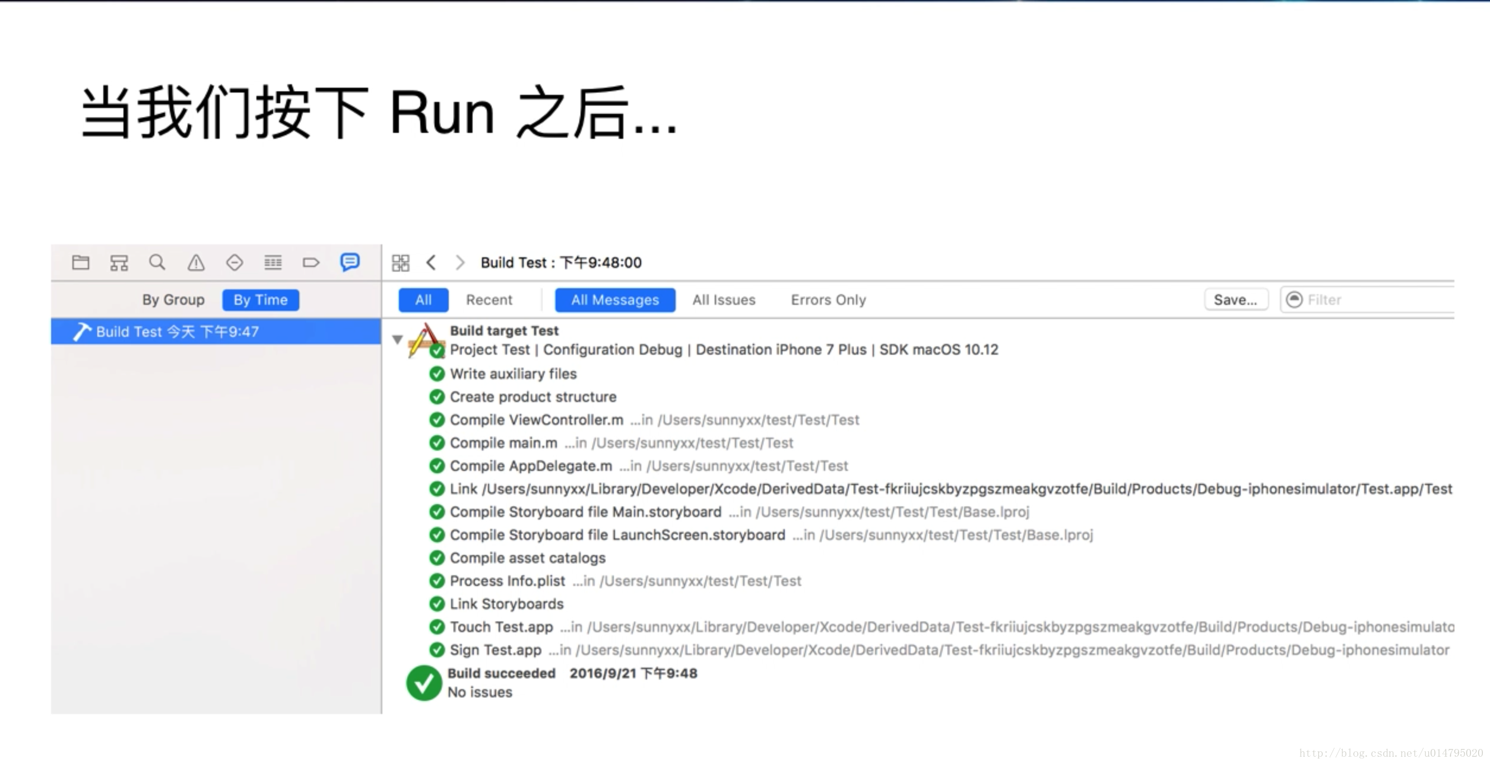The height and width of the screenshot is (765, 1490).
Task: Select the Compile AppDelegate.m step
Action: (649, 466)
